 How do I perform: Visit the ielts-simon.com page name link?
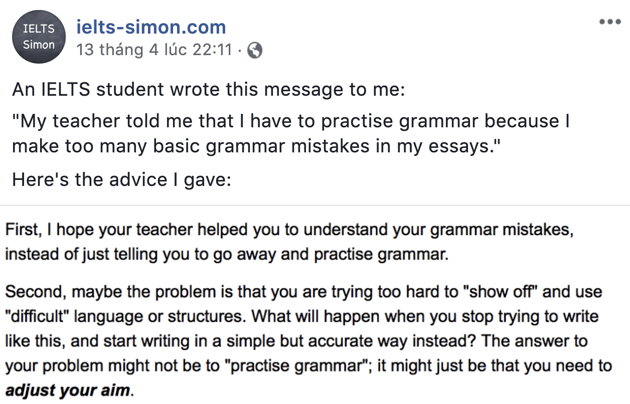tap(151, 27)
